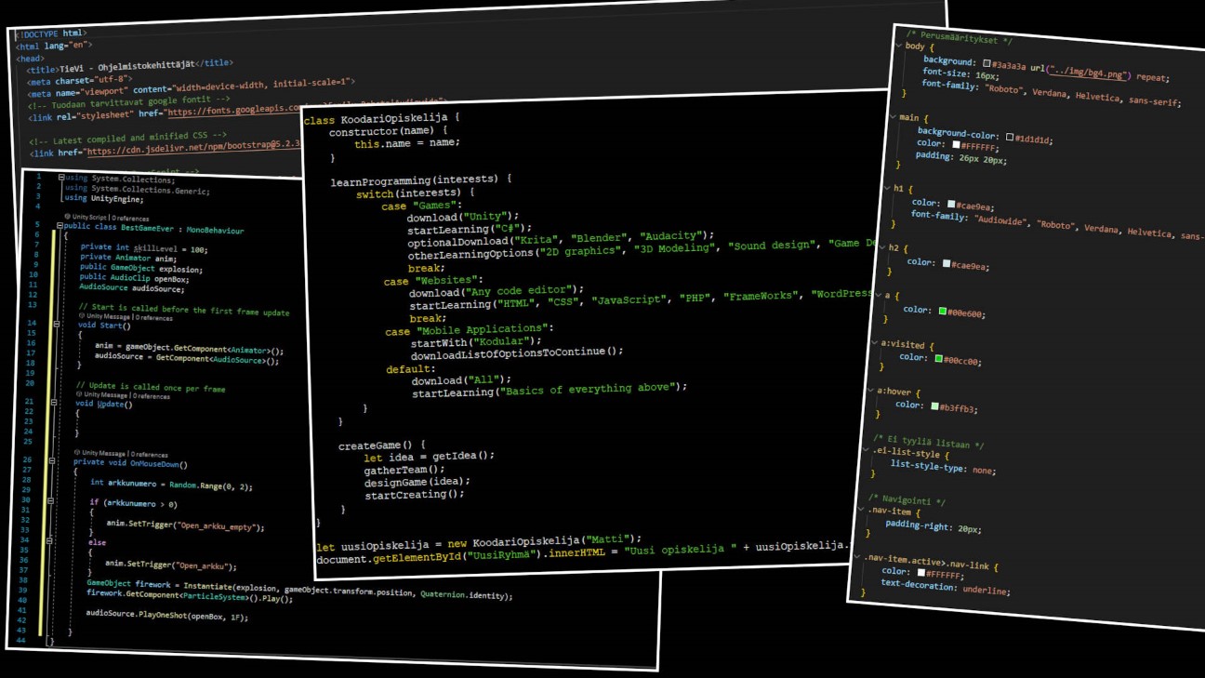
Task: Click line number 26 in the gutter
Action: click(x=29, y=459)
